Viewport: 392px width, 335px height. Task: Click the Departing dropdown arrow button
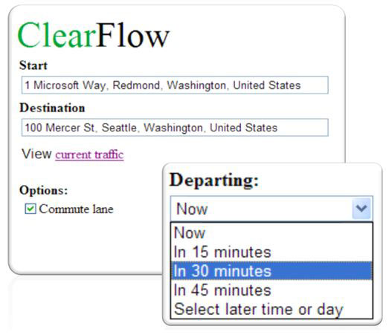[362, 209]
